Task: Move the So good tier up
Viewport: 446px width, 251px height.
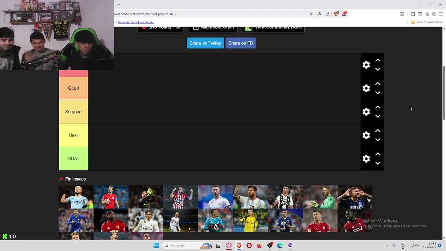Action: point(378,107)
